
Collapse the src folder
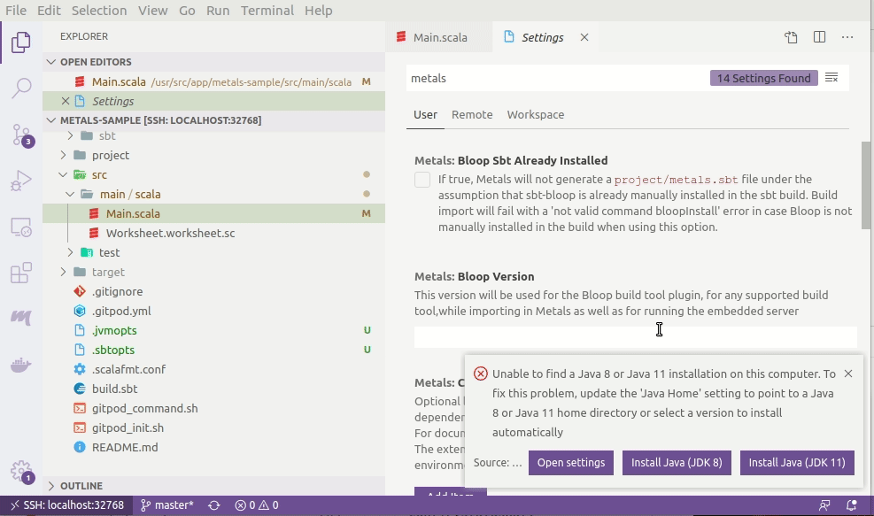coord(63,174)
